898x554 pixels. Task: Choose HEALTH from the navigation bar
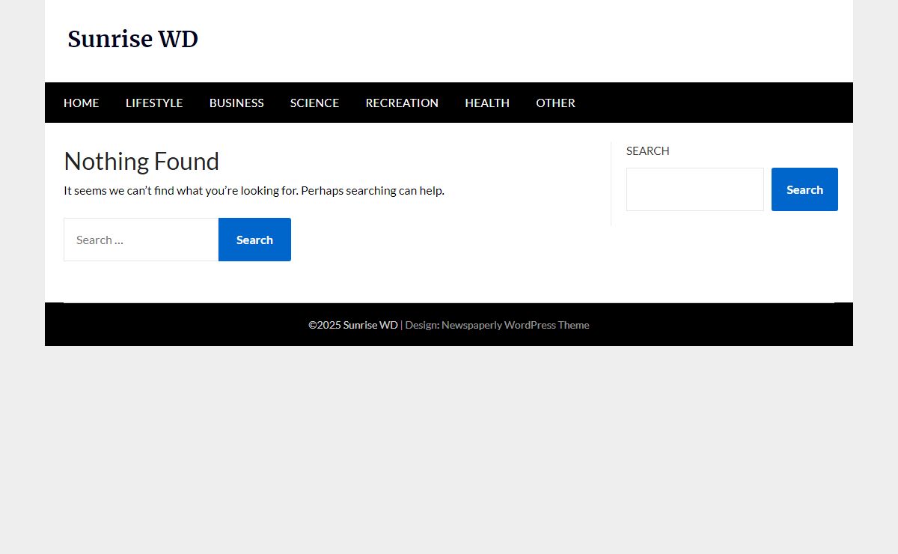[487, 103]
